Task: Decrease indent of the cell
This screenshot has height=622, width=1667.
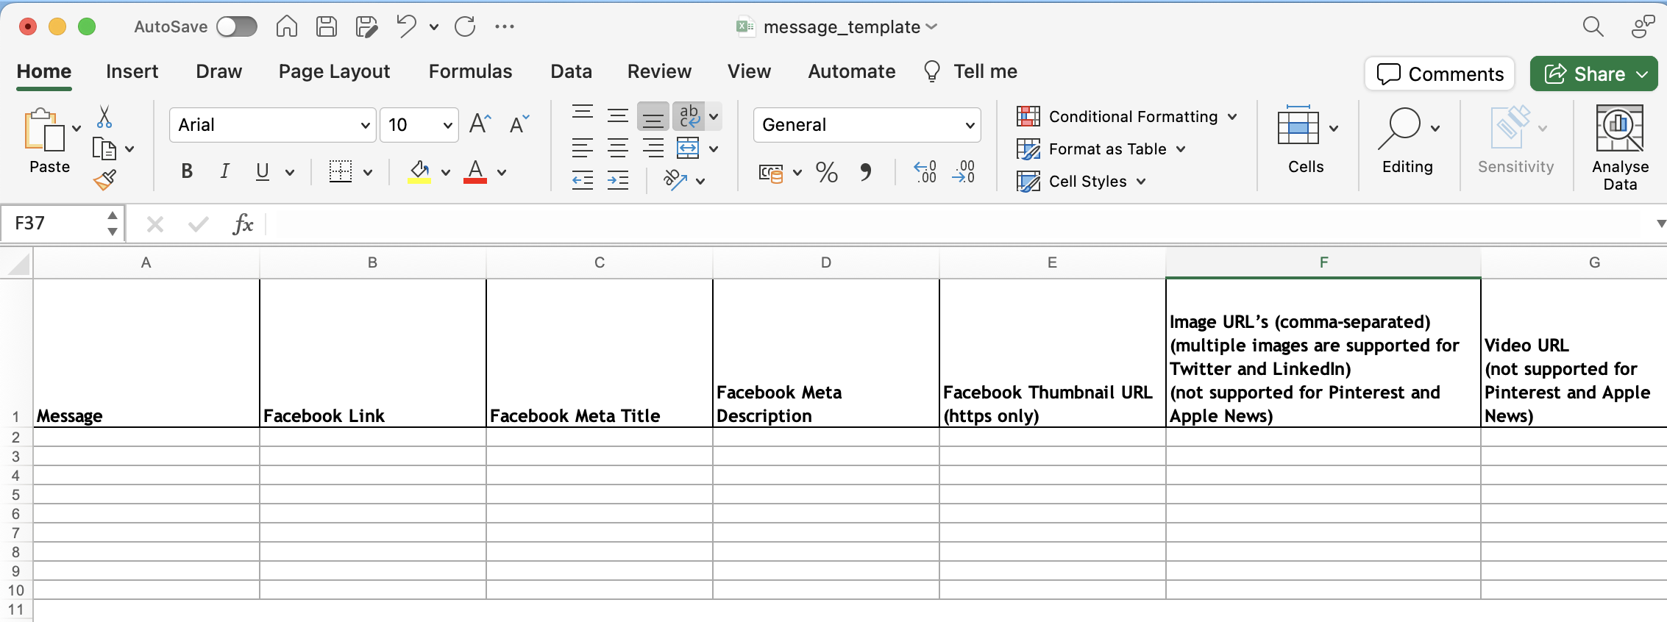Action: 583,180
